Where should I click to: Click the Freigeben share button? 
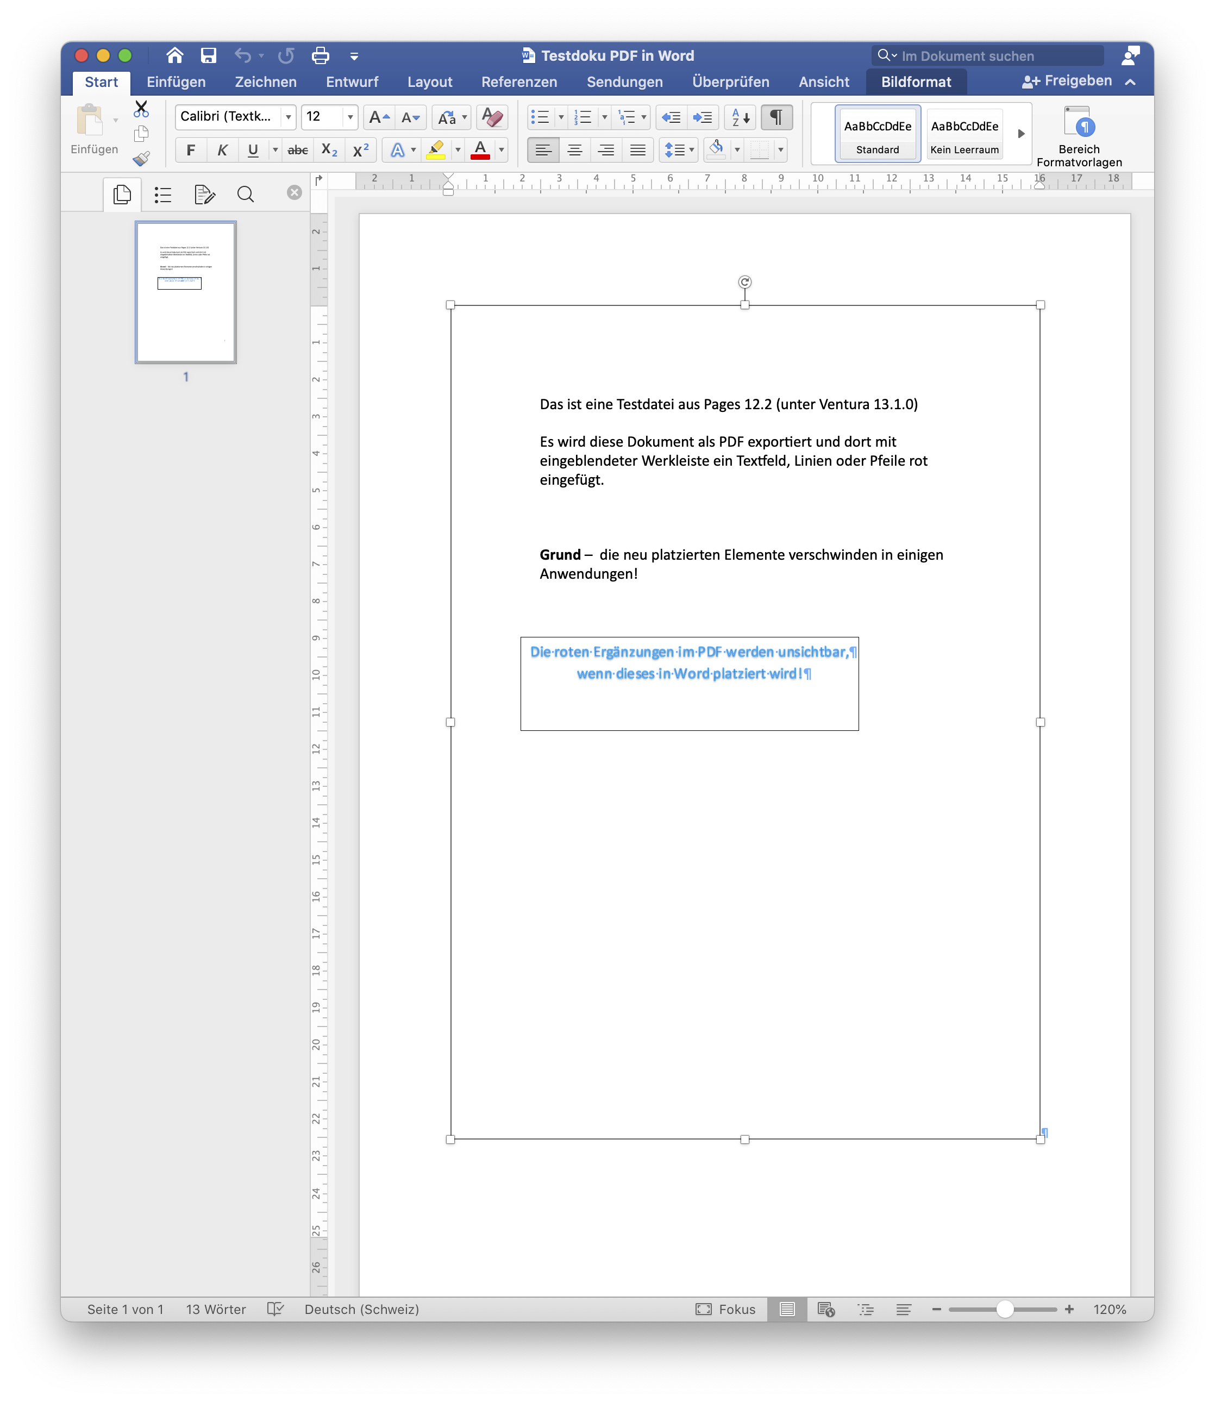[1067, 82]
